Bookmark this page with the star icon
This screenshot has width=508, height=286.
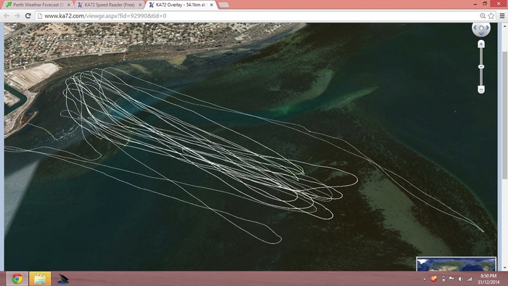click(491, 16)
